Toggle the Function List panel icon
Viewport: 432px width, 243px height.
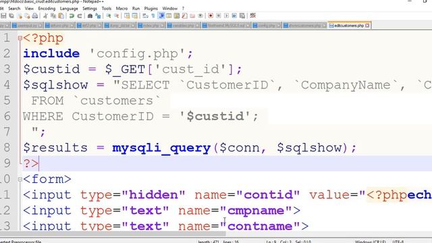coord(184,16)
